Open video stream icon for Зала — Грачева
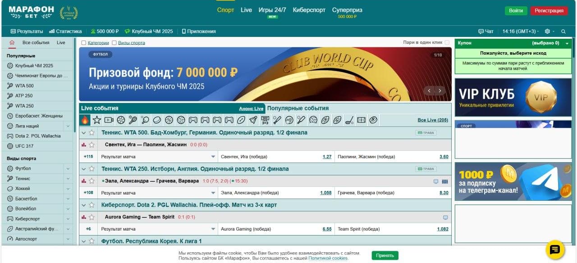The width and height of the screenshot is (577, 263). (436, 181)
